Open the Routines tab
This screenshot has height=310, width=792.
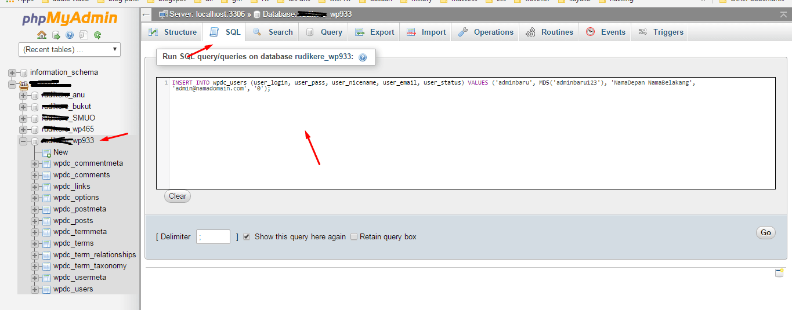click(549, 32)
